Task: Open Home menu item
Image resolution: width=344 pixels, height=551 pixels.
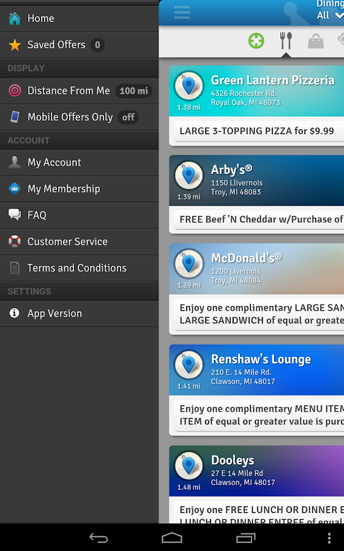Action: pos(79,18)
